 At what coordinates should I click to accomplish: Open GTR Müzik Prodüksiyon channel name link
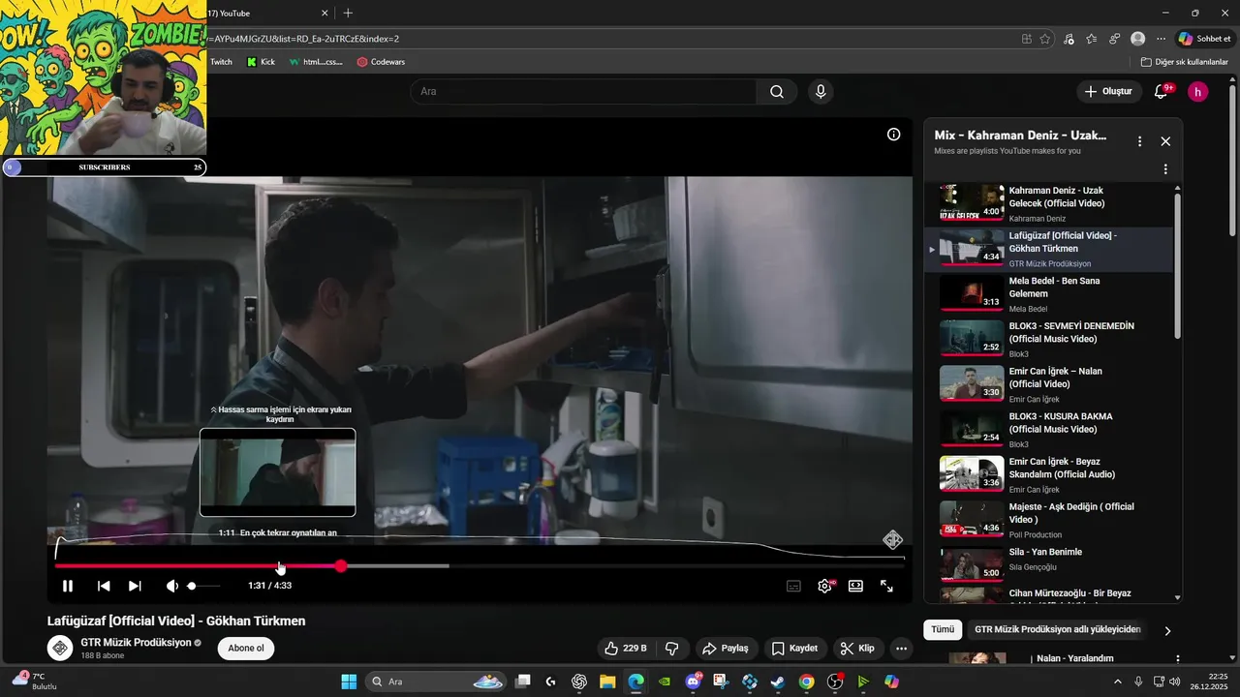(136, 642)
